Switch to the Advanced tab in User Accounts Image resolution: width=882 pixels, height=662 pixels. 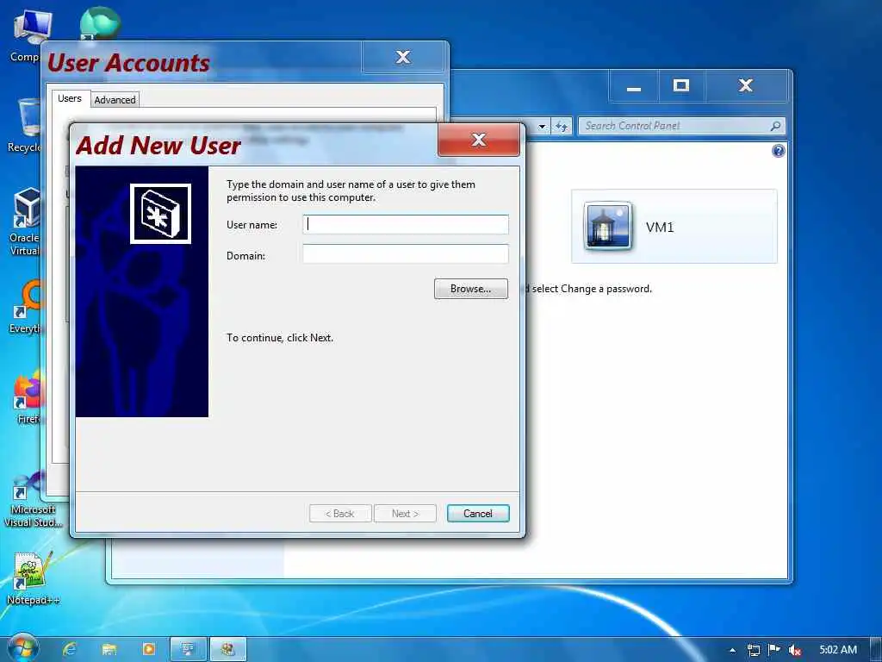point(115,100)
